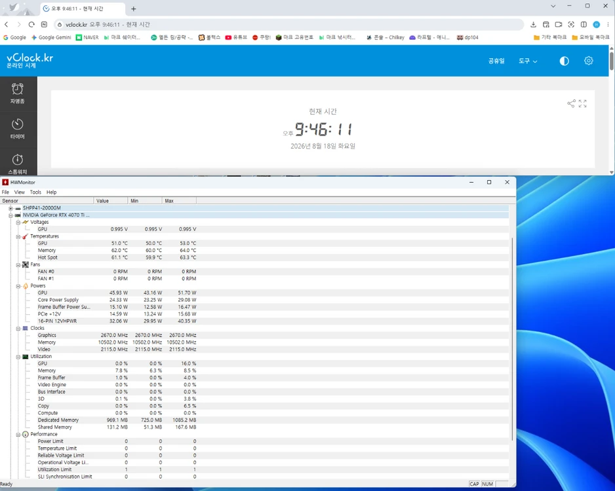Image resolution: width=615 pixels, height=491 pixels.
Task: Open HWMonitor View menu
Action: (x=20, y=192)
